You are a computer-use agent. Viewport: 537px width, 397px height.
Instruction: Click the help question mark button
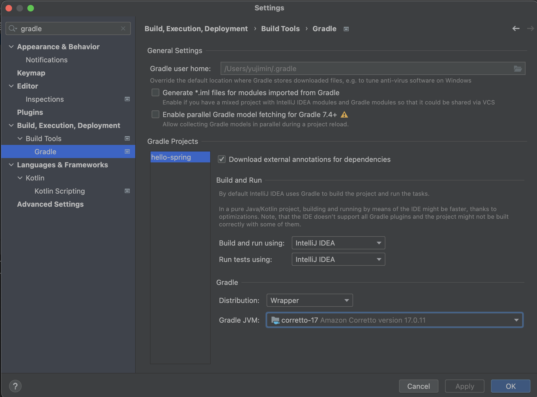[15, 386]
